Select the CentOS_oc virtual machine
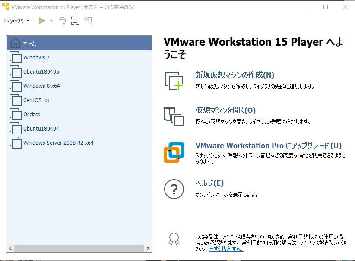355x261 pixels. 79,100
